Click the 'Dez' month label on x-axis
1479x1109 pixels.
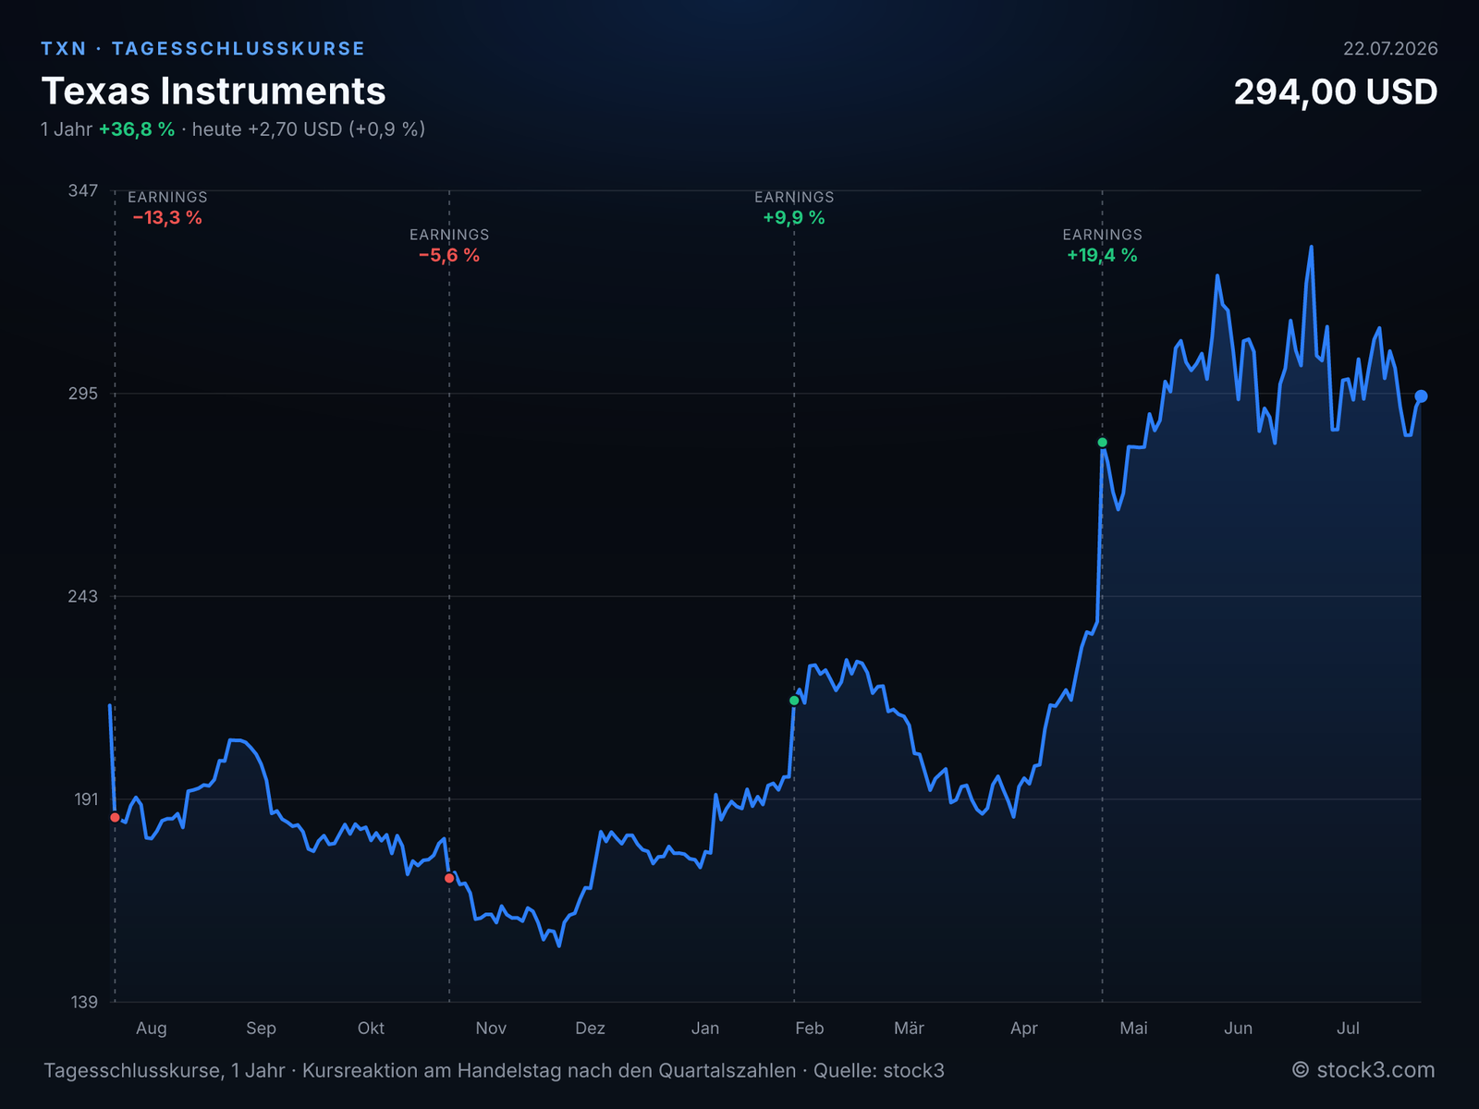(590, 1029)
